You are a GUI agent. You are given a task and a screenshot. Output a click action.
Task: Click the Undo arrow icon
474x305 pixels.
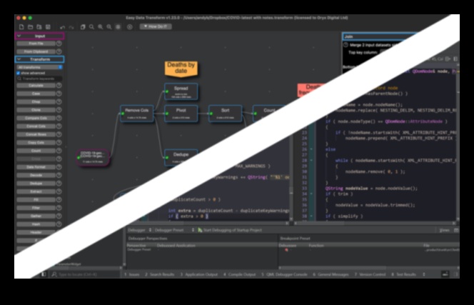pyautogui.click(x=62, y=26)
